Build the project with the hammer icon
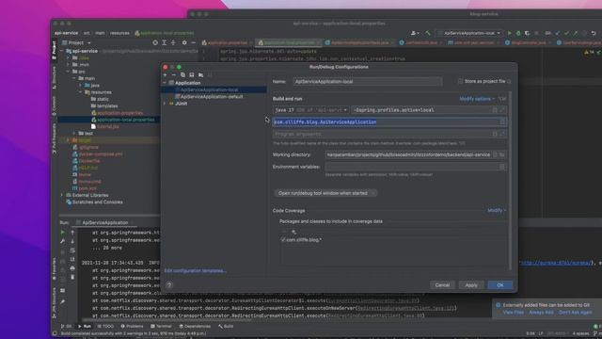 coord(428,34)
